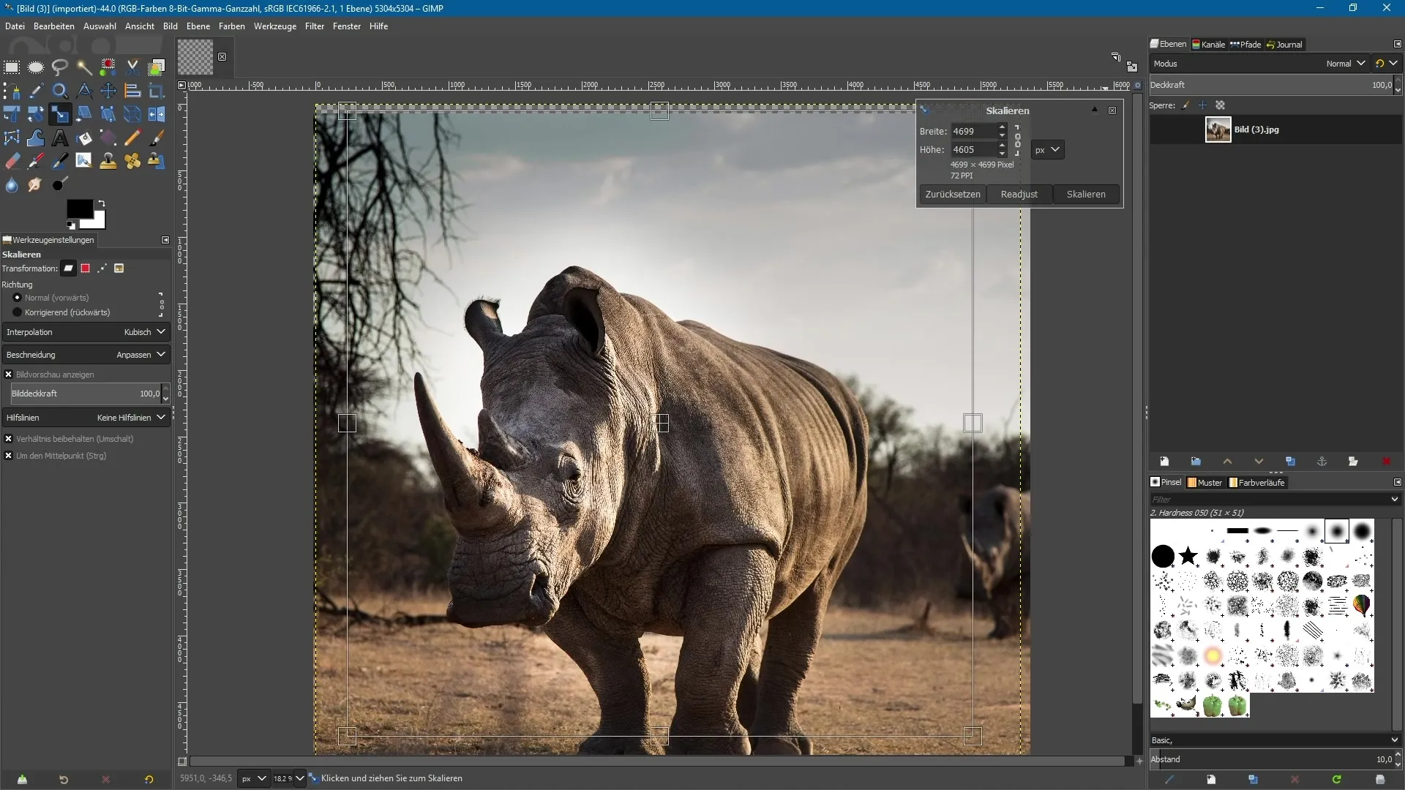
Task: Open the Interpolation Kubisch dropdown
Action: [86, 332]
